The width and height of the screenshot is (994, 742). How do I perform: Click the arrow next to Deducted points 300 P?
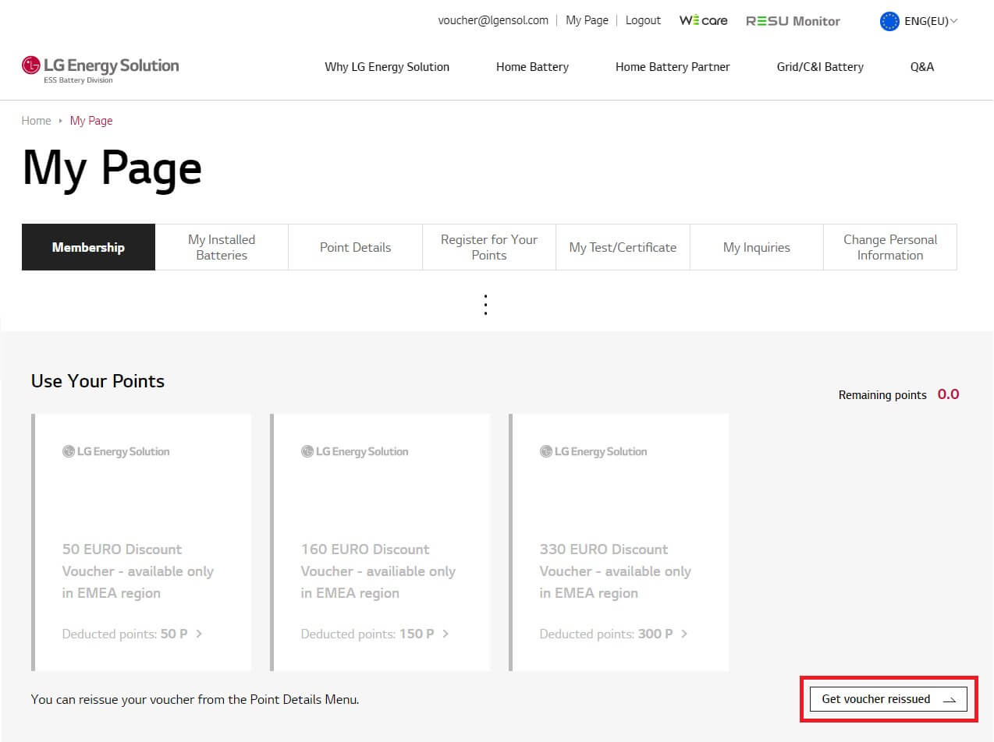684,634
